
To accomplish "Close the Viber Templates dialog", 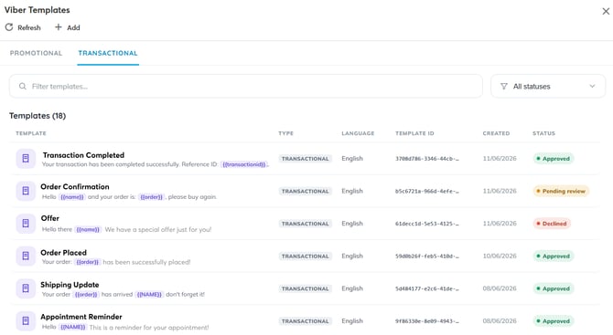I will [x=606, y=11].
